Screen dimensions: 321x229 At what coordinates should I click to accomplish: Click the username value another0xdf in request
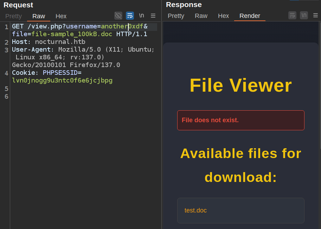pos(122,27)
